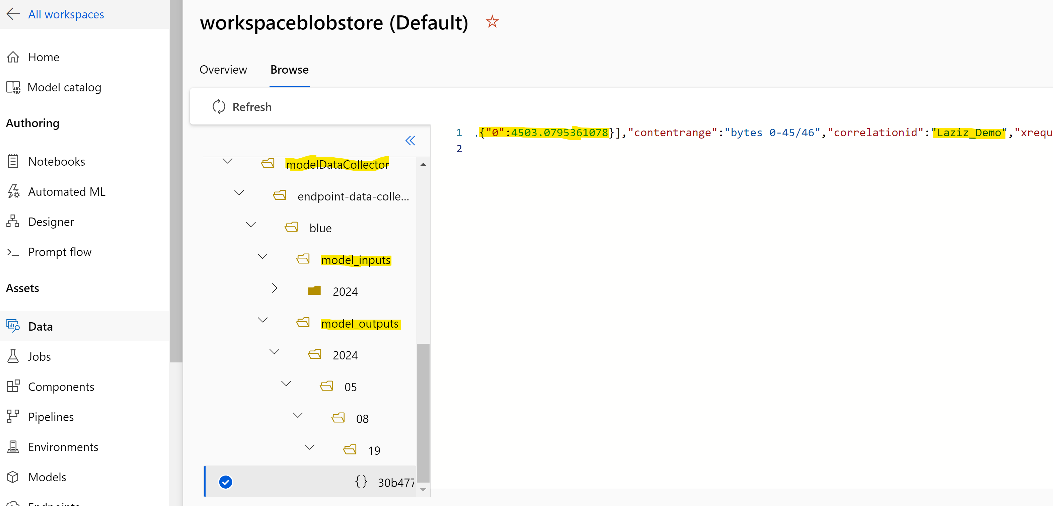Switch to the Overview tab
Screen dimensions: 1053x506
223,70
